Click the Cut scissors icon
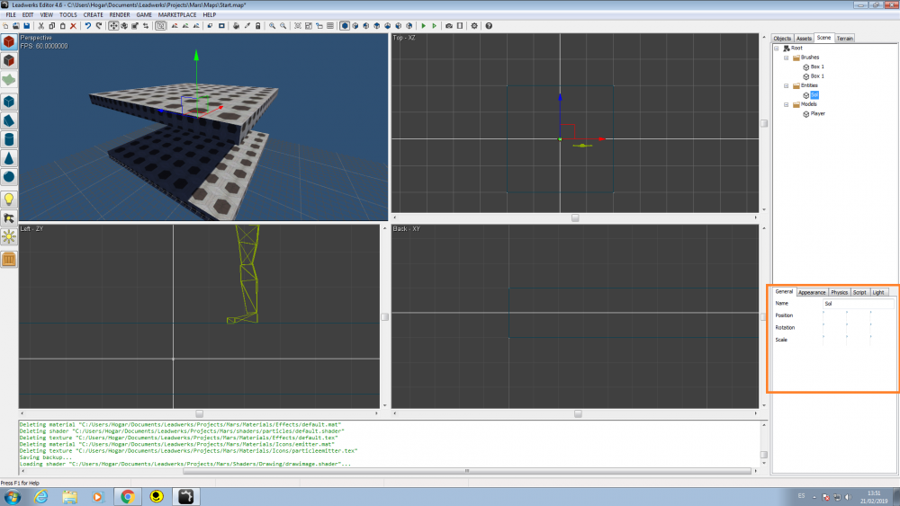This screenshot has height=506, width=900. click(x=40, y=26)
